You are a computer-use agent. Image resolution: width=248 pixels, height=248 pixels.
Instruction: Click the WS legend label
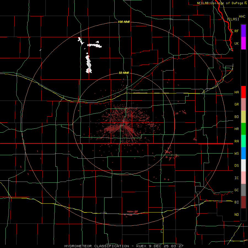pos(237,153)
